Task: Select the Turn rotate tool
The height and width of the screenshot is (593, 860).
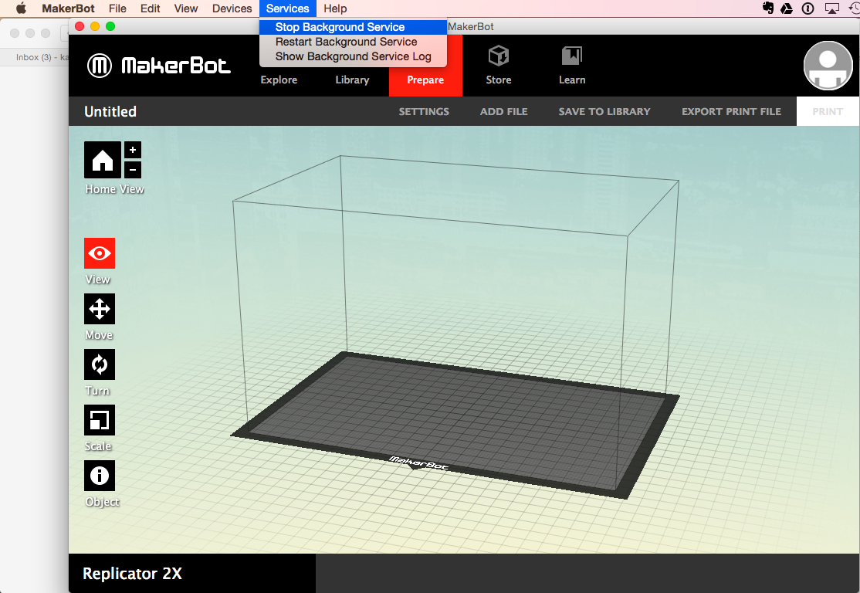Action: tap(100, 364)
